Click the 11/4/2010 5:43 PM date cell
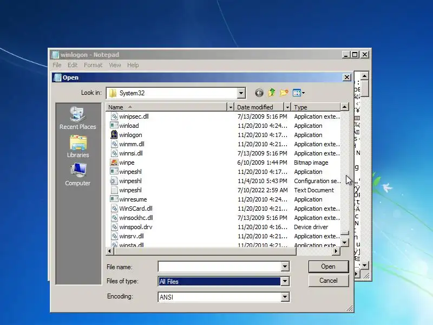 [x=263, y=181]
